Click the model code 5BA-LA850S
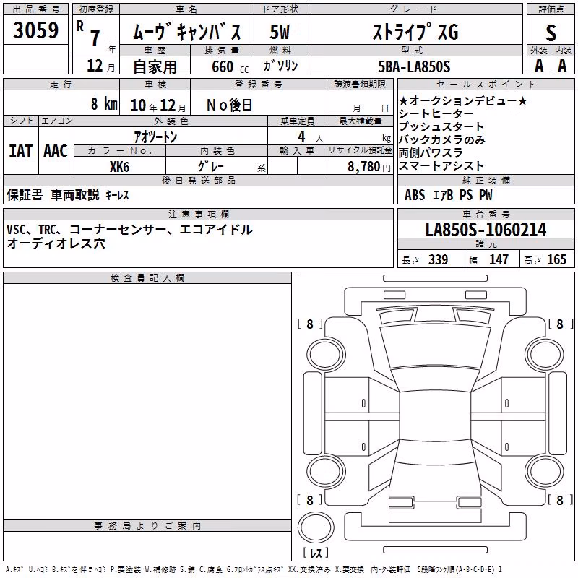Screen dimensions: 578x578 414,66
